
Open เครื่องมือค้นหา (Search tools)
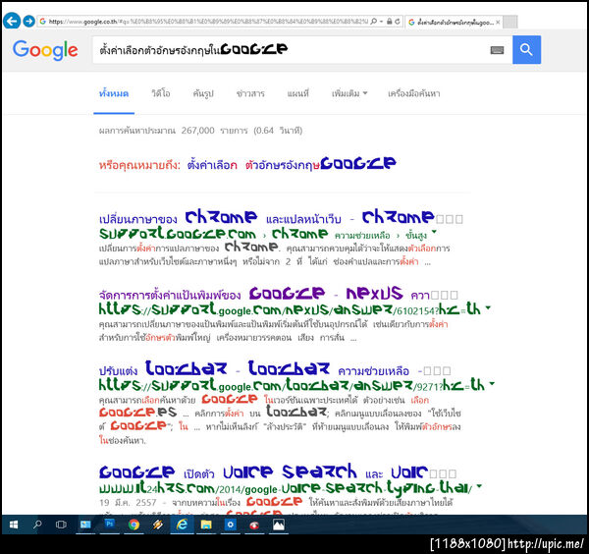414,93
